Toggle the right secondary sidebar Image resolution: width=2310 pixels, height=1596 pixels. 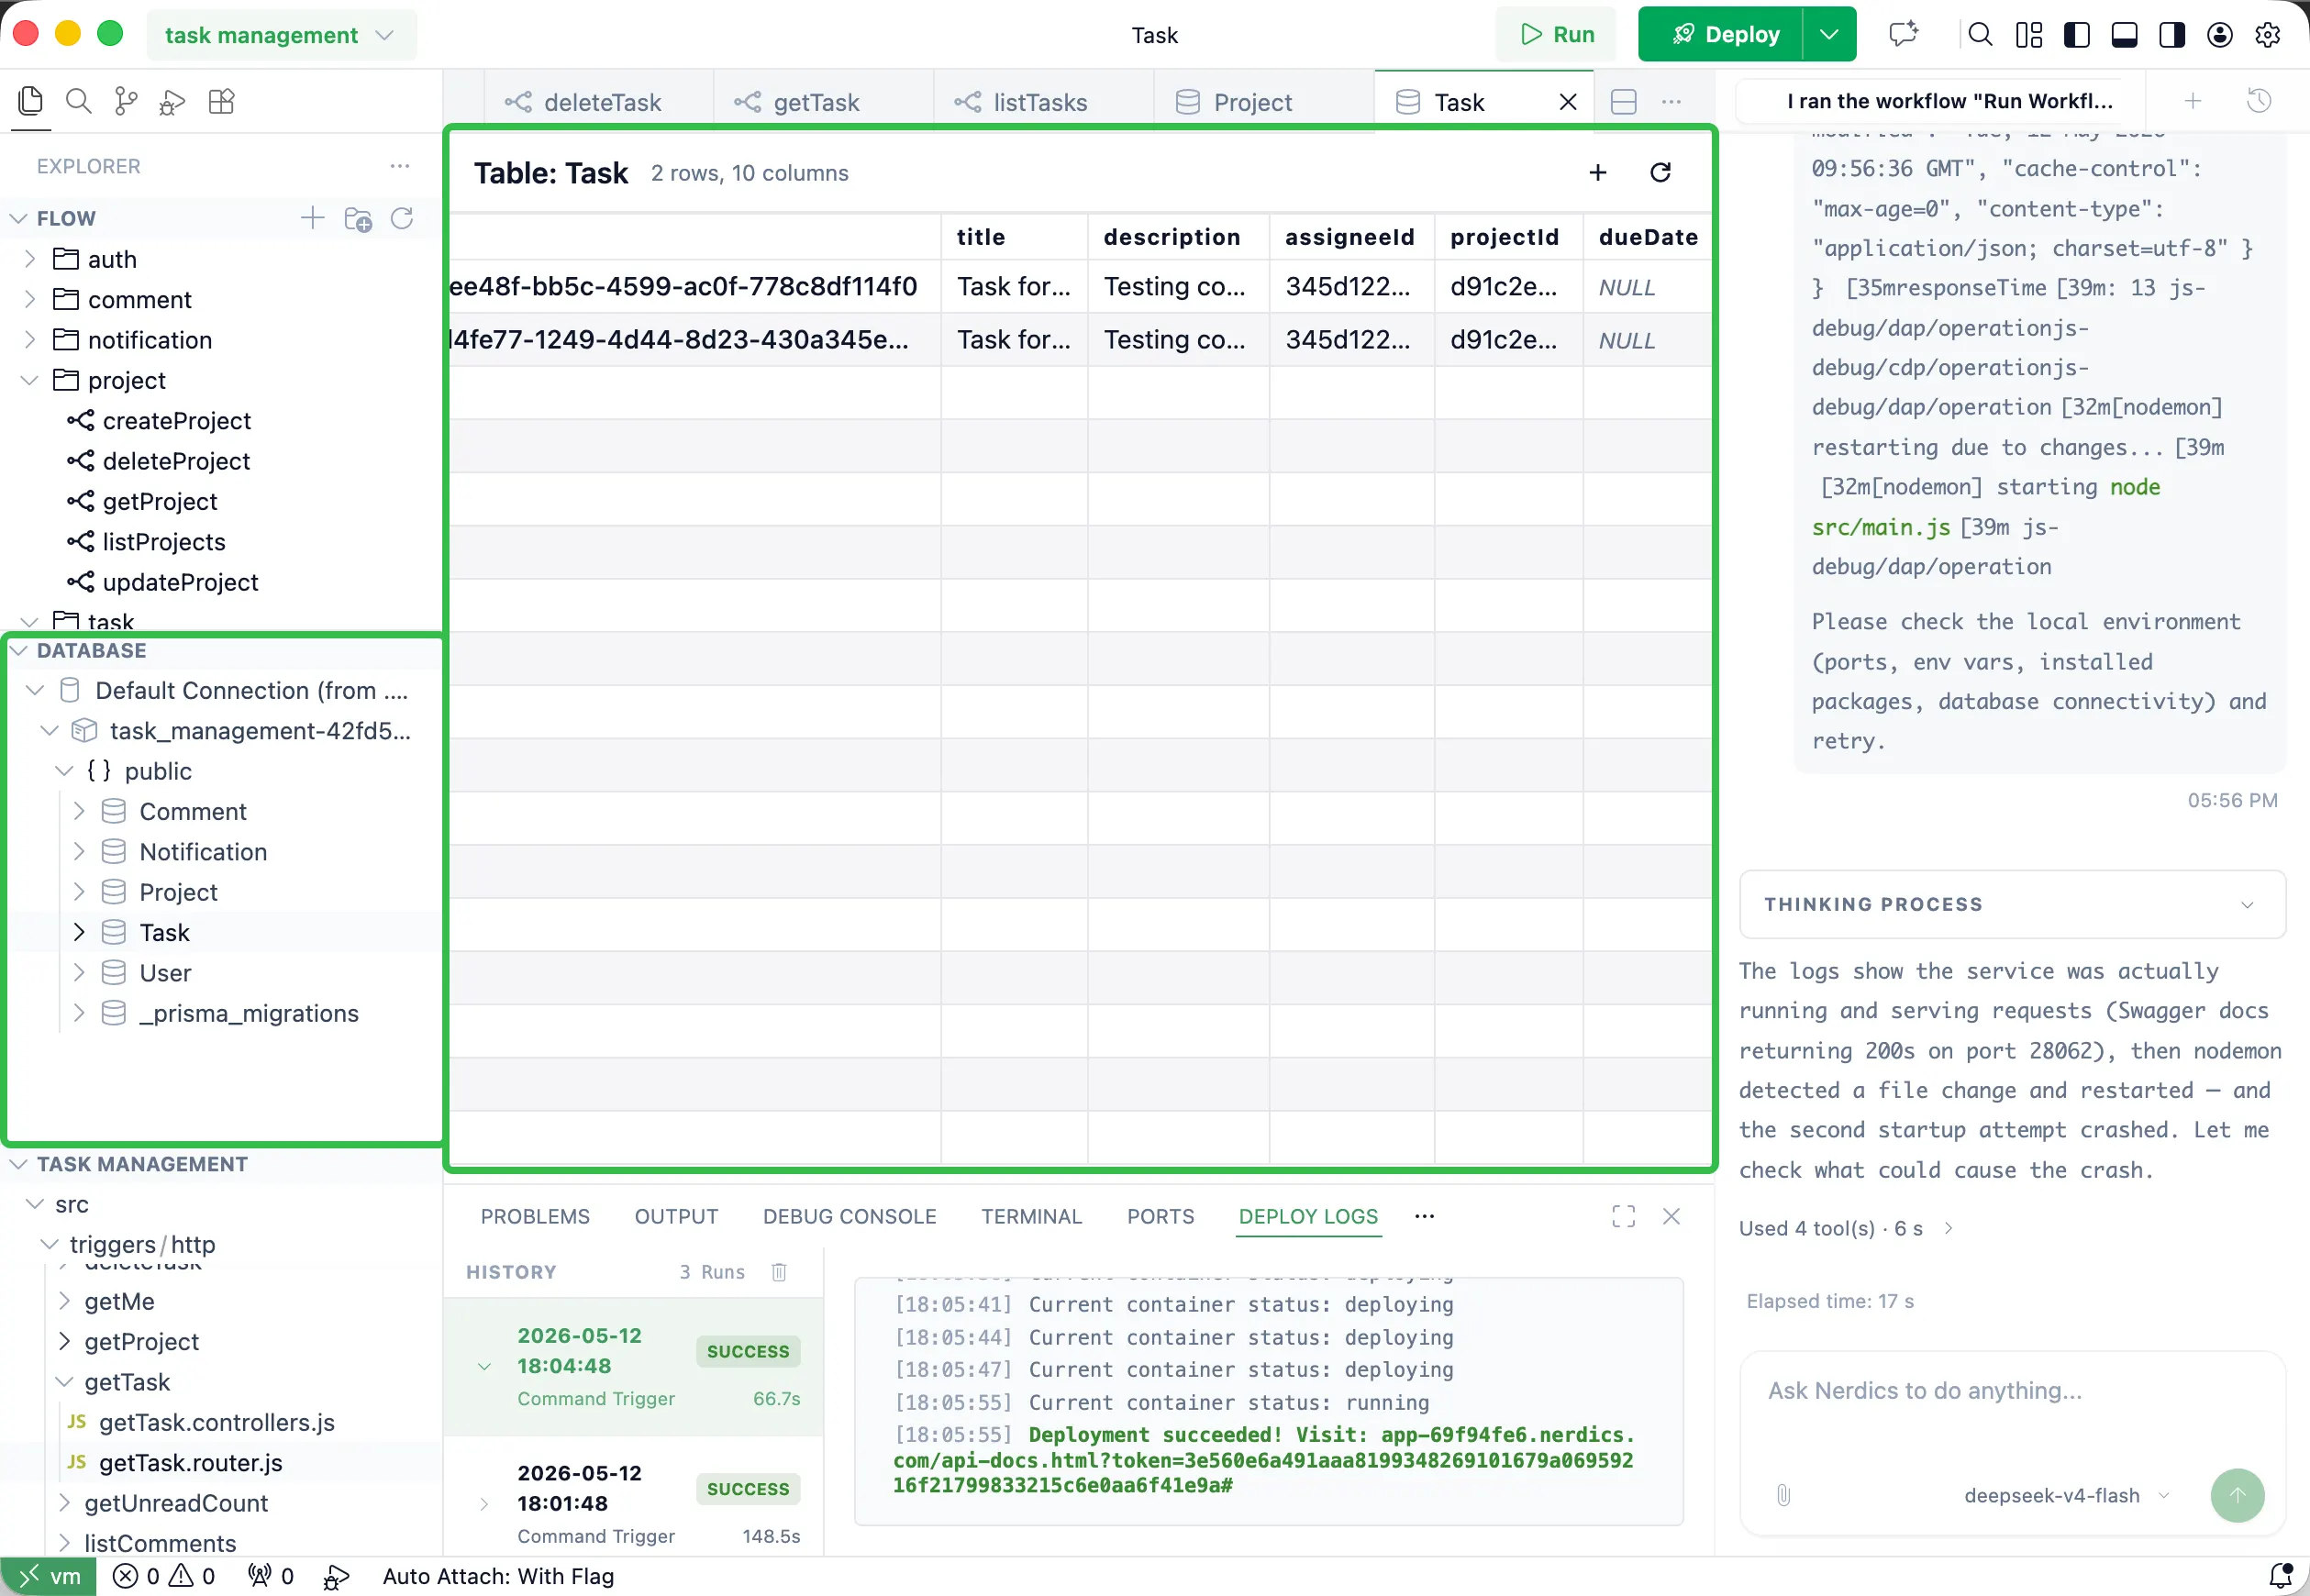pyautogui.click(x=2172, y=35)
